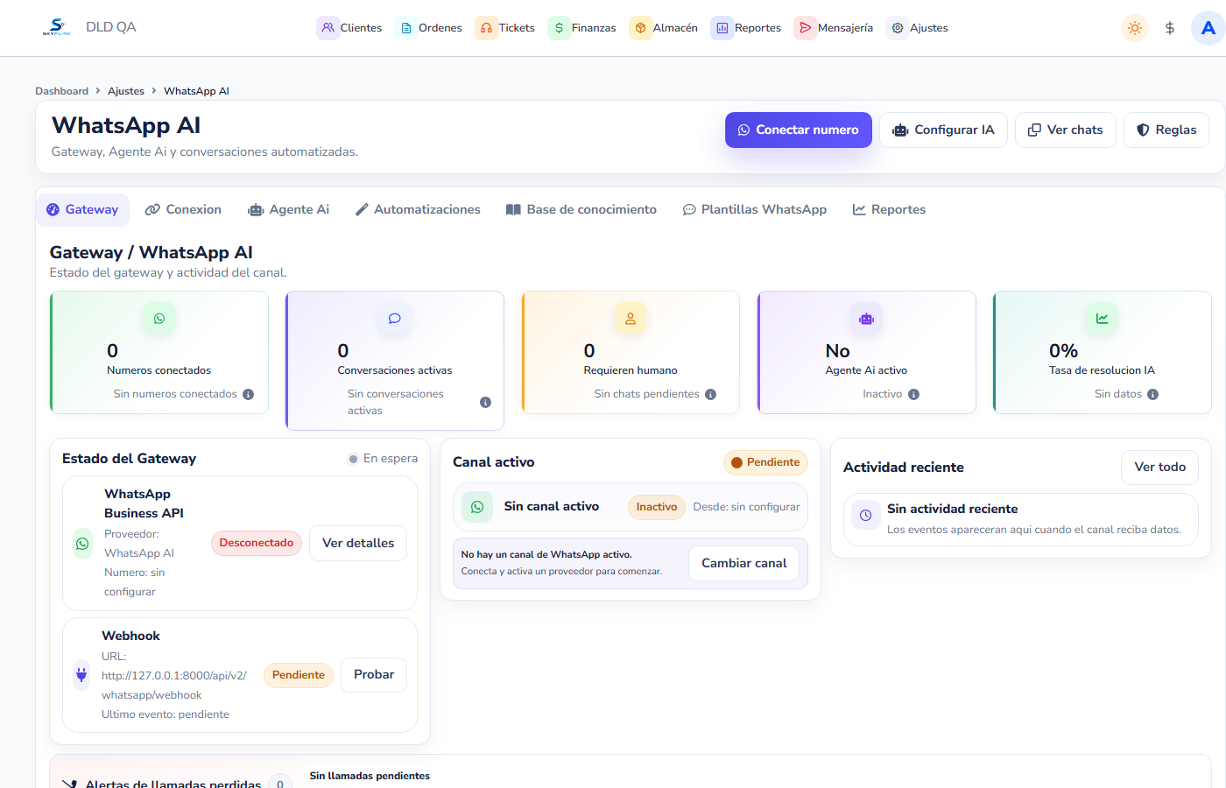Click 'En espera' gateway status
Viewport: 1226px width, 788px height.
[383, 459]
